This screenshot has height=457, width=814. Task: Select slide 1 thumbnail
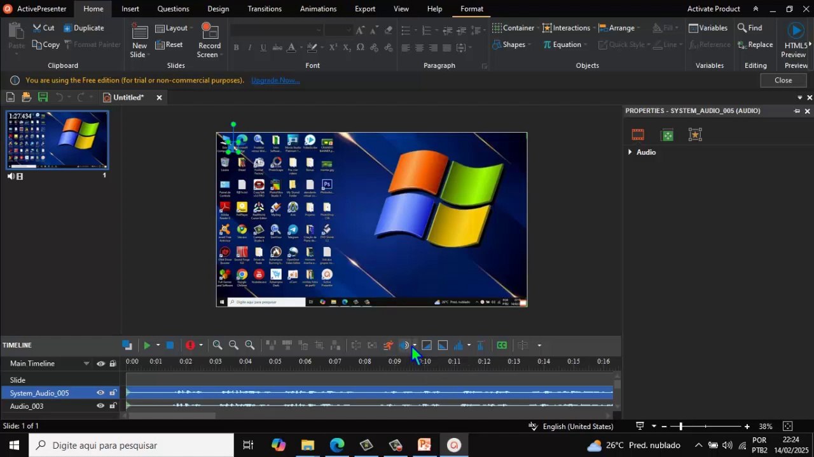click(x=57, y=140)
